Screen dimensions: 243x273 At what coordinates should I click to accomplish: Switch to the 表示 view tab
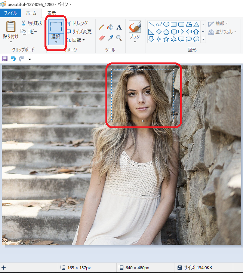click(52, 13)
